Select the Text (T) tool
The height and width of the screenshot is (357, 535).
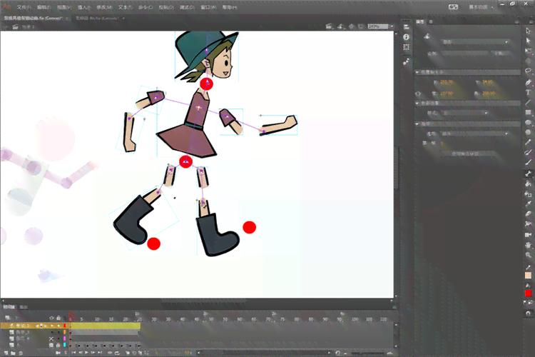click(x=528, y=92)
